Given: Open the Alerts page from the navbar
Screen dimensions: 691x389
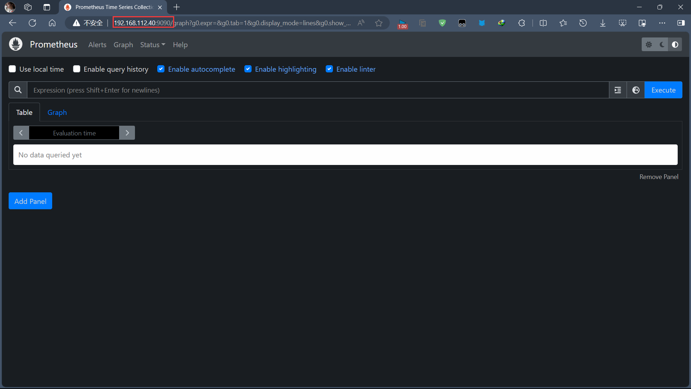Looking at the screenshot, I should pos(97,45).
